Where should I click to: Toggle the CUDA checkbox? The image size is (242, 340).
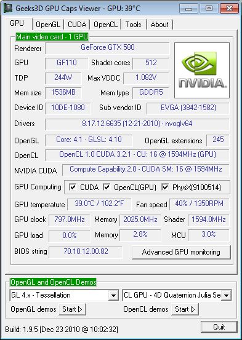click(x=72, y=187)
